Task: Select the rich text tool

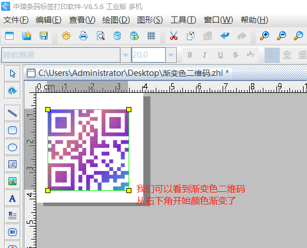Action: [x=12, y=215]
